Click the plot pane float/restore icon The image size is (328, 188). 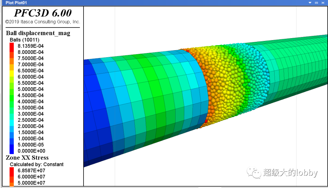click(316, 3)
